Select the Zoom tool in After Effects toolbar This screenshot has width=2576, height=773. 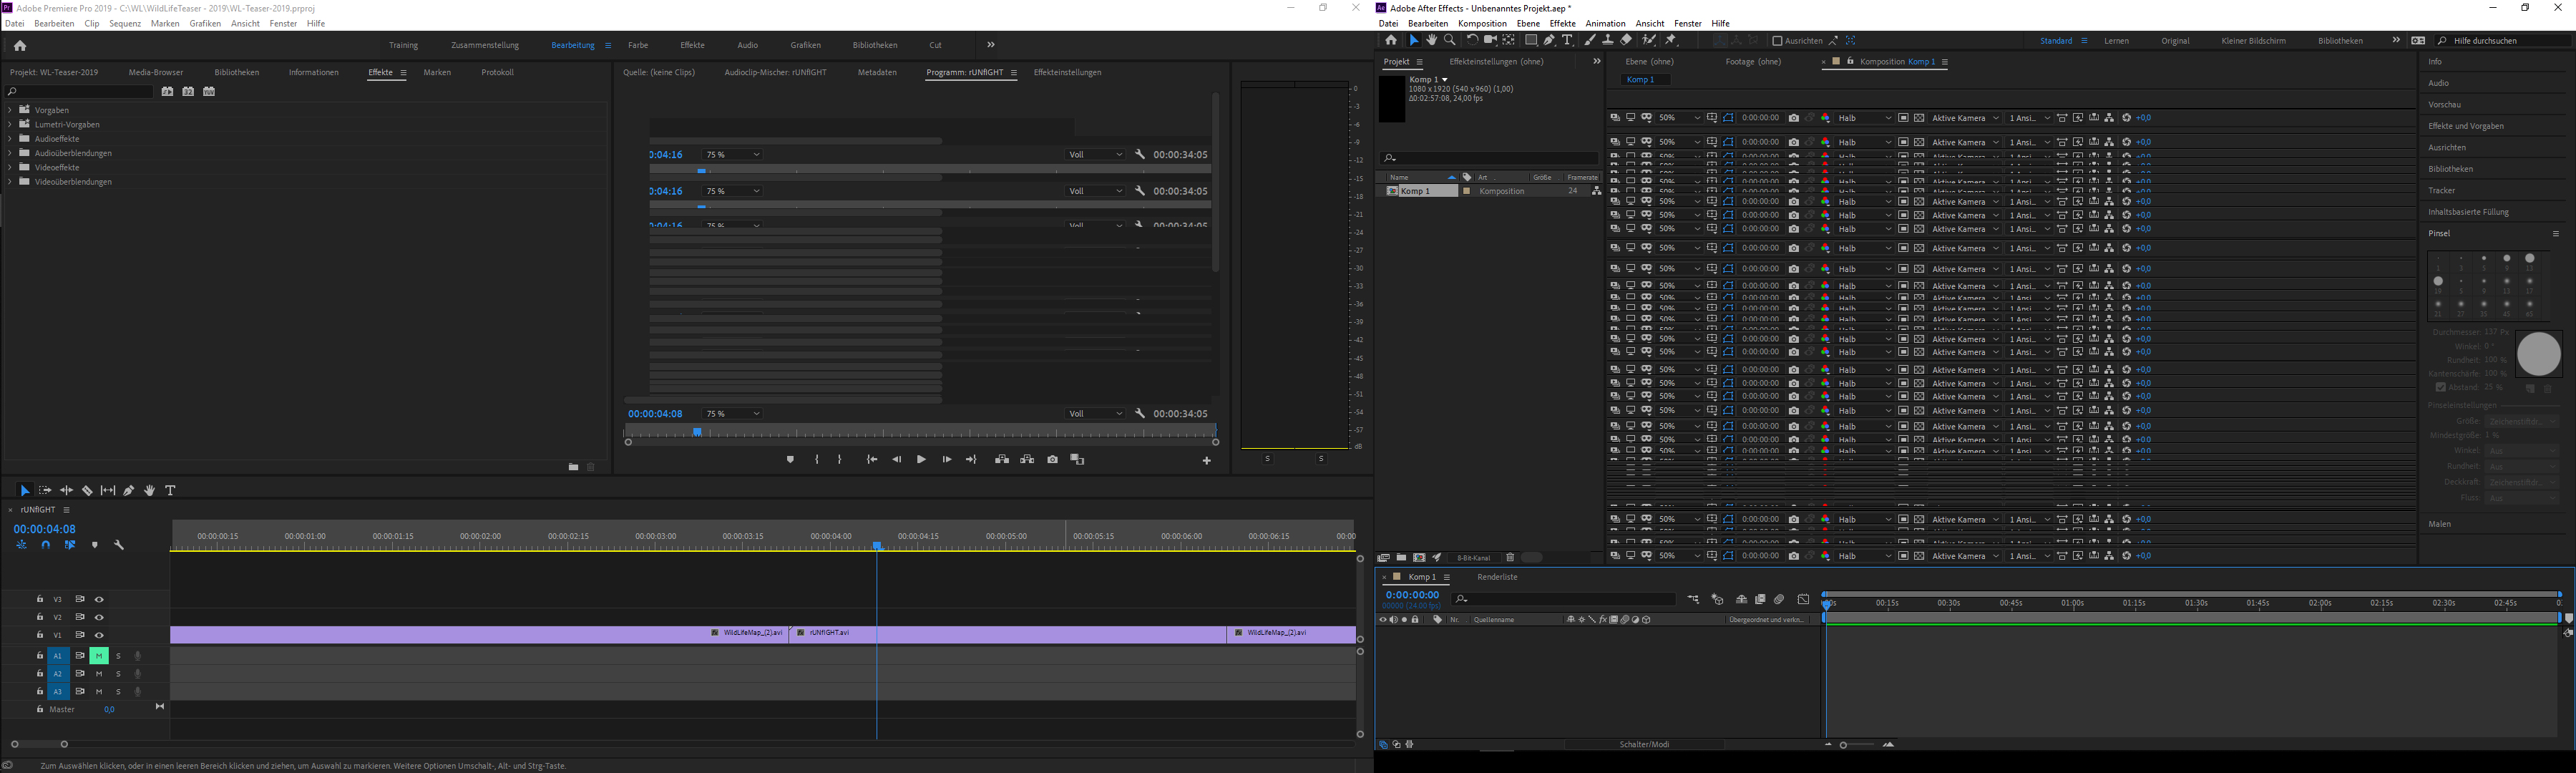(1450, 40)
